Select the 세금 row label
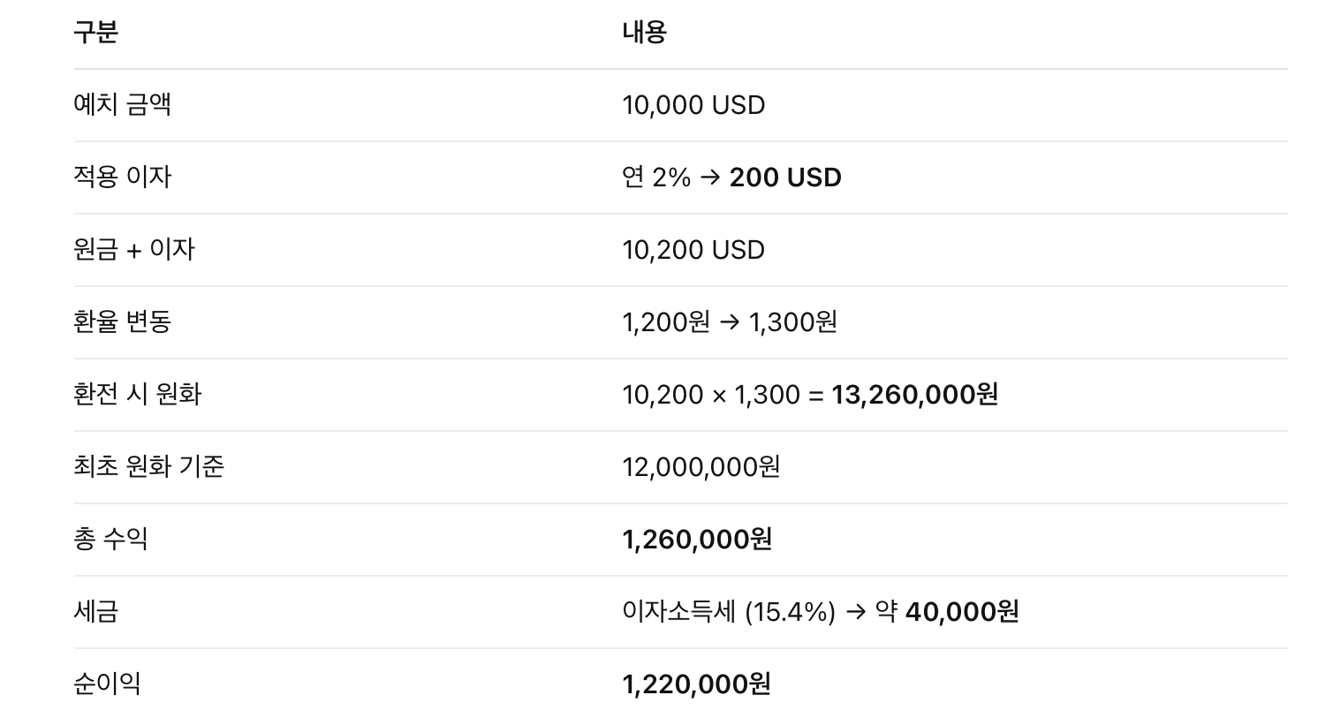This screenshot has width=1318, height=718. click(95, 612)
